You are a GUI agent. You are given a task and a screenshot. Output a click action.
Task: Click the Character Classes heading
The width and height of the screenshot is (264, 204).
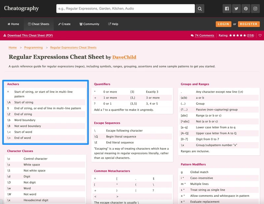(20, 151)
